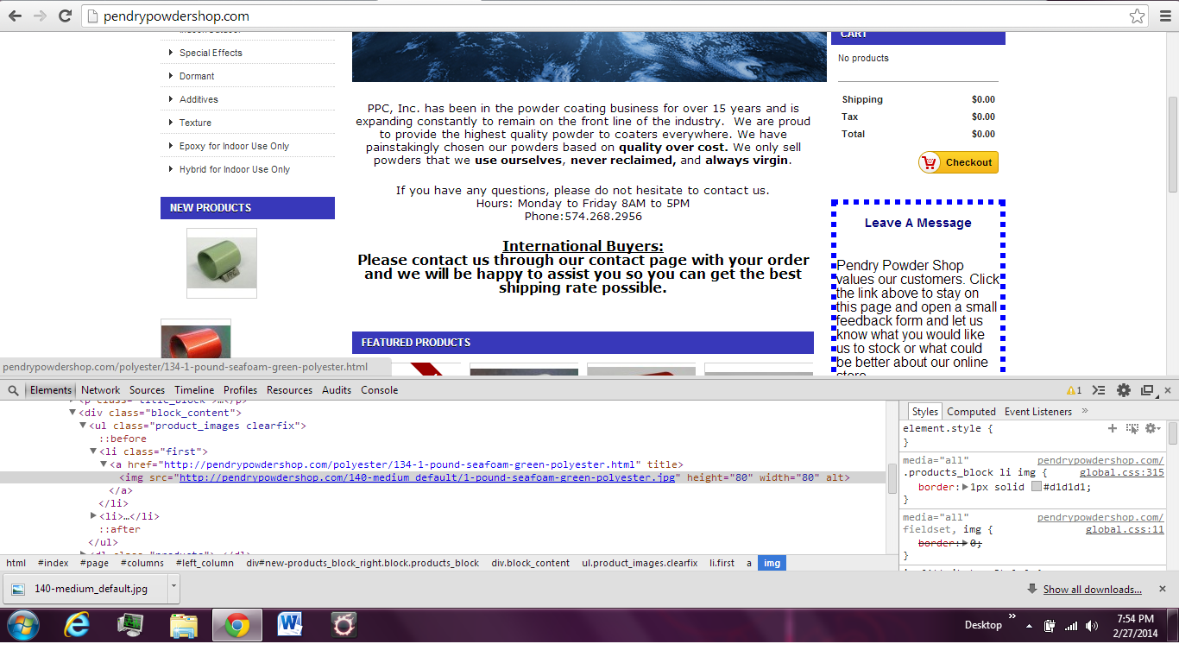1179x663 pixels.
Task: Click the battery power tray icon
Action: [x=1050, y=626]
